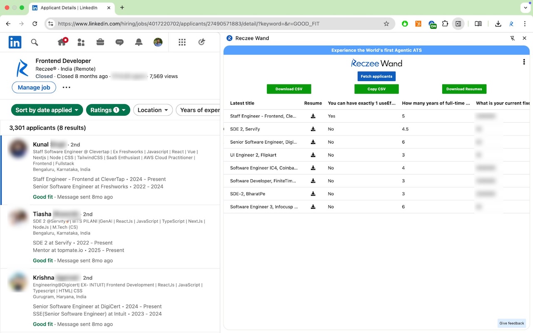This screenshot has height=333, width=533.
Task: Click the browser back arrow
Action: (8, 24)
